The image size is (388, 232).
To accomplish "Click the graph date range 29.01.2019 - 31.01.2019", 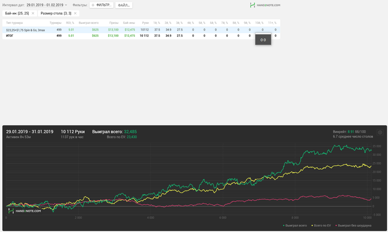I will [x=30, y=132].
